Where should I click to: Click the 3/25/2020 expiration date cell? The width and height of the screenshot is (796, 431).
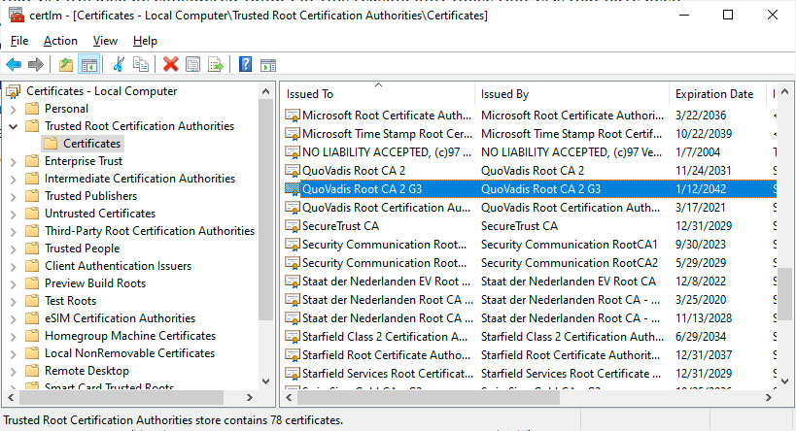pyautogui.click(x=700, y=300)
